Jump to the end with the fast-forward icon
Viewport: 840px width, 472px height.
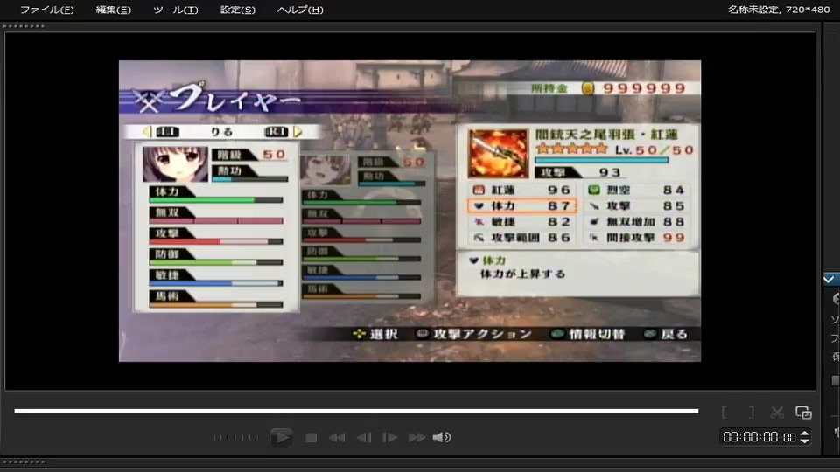point(416,438)
